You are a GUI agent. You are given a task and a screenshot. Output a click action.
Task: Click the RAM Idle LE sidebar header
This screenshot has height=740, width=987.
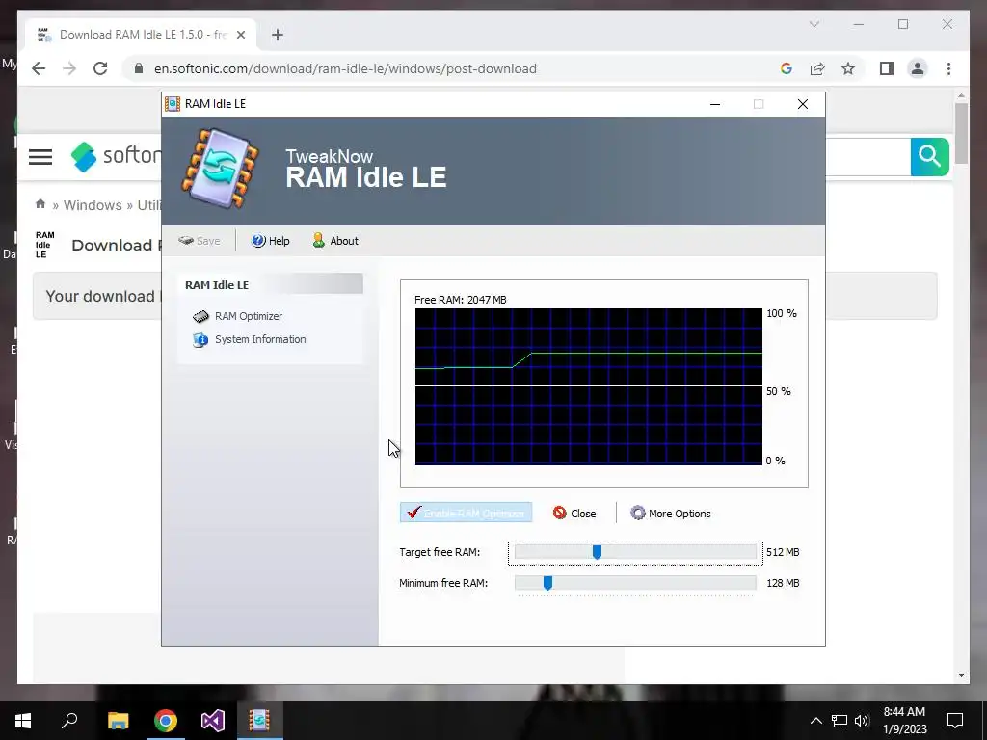point(271,284)
